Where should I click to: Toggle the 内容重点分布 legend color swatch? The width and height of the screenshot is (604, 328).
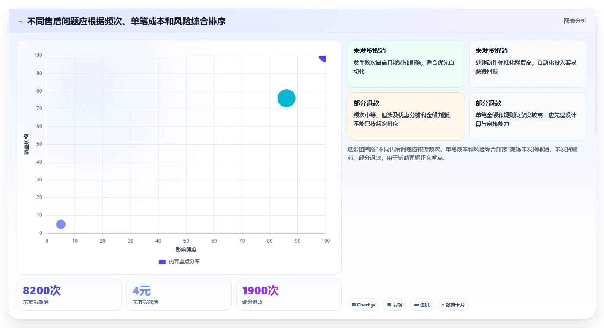[x=162, y=262]
